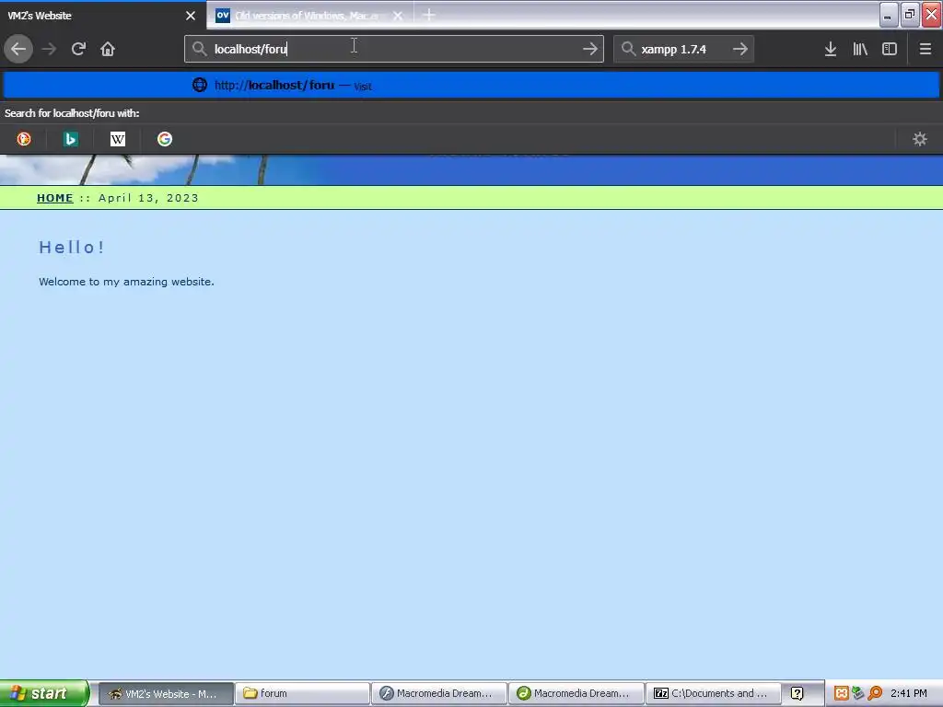Image resolution: width=943 pixels, height=707 pixels.
Task: Close the VM2's Website tab
Action: pyautogui.click(x=191, y=16)
